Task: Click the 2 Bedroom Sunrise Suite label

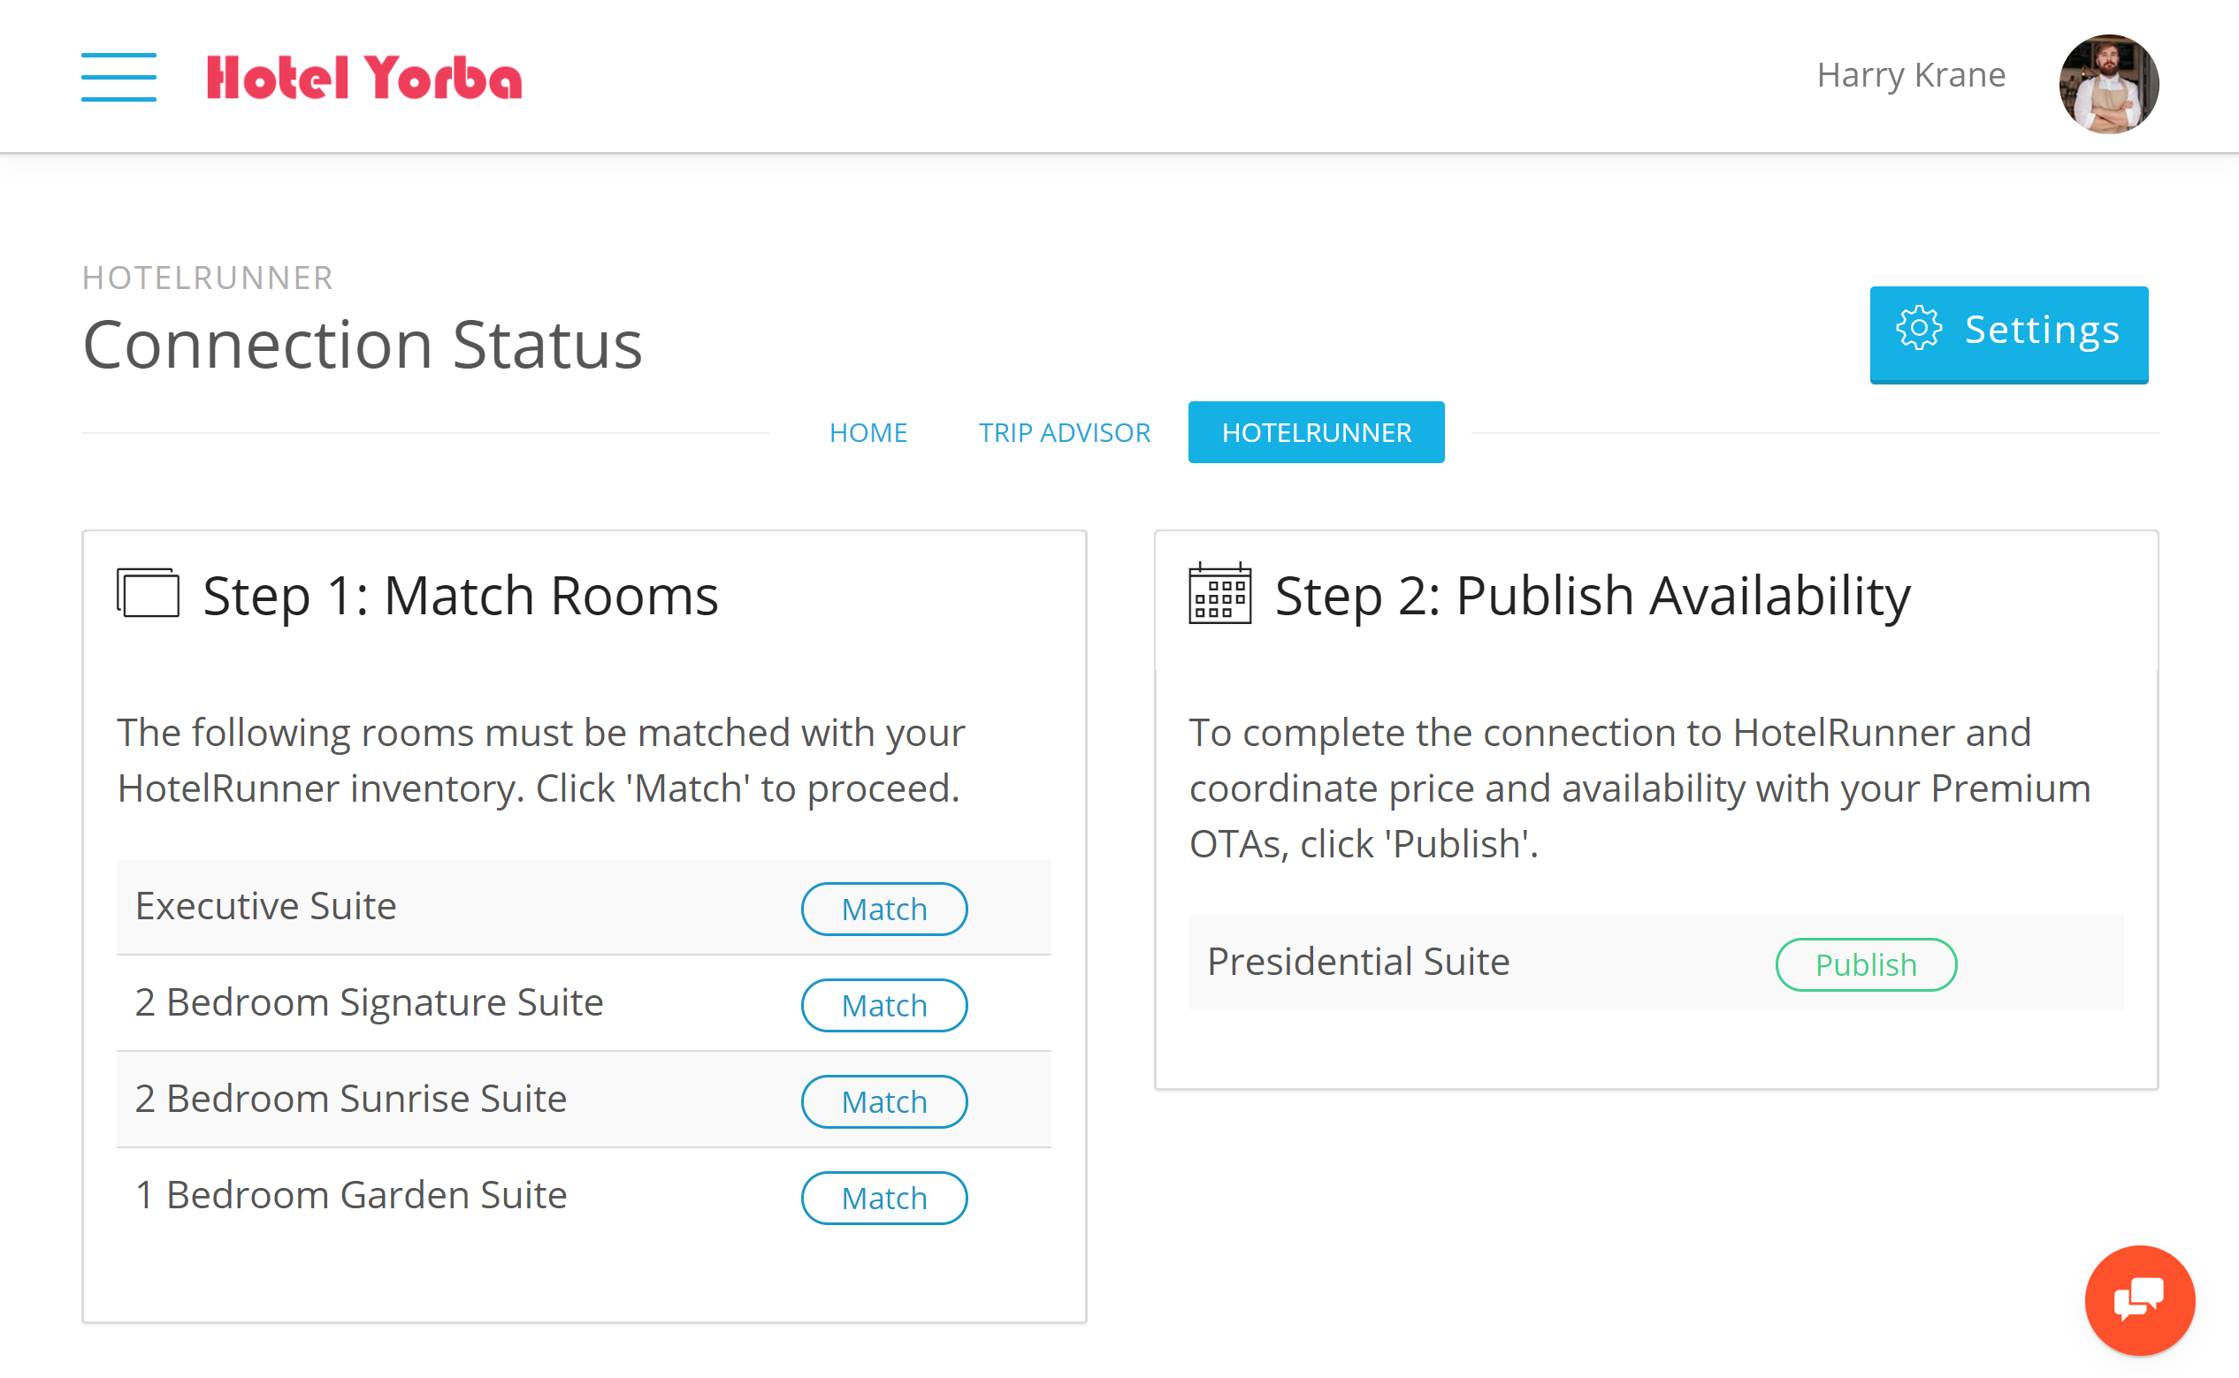Action: (x=350, y=1099)
